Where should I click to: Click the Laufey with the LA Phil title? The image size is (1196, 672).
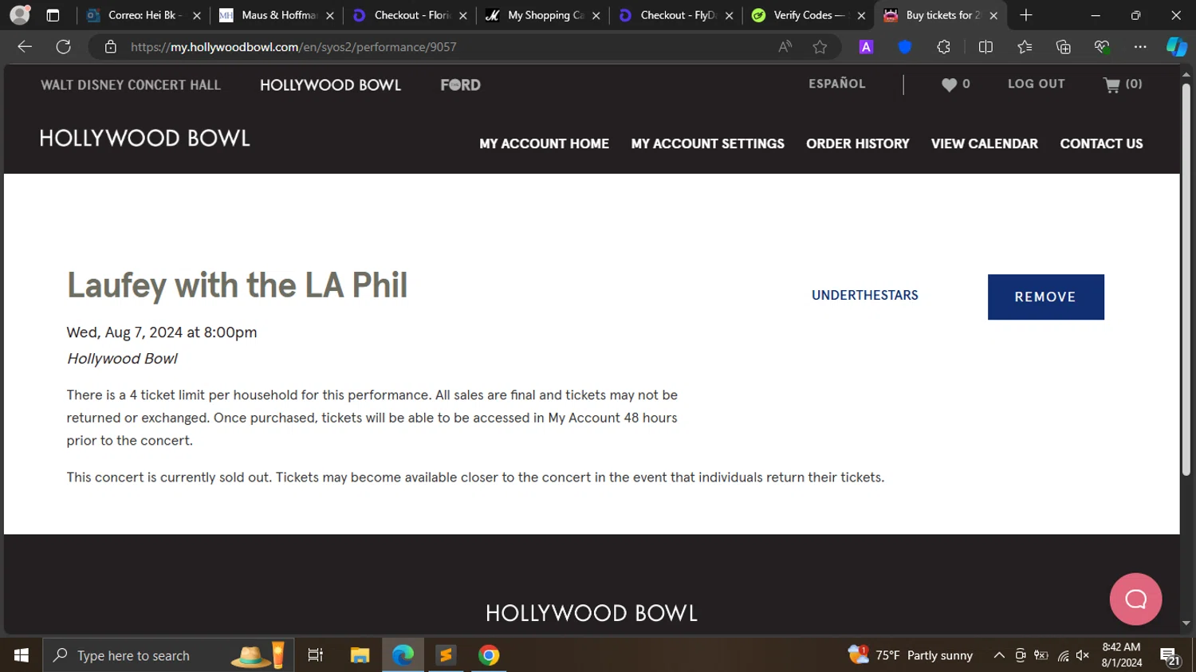(237, 285)
